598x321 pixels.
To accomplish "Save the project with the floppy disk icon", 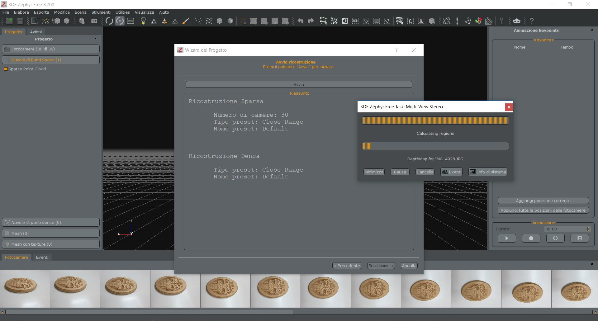I will pos(20,21).
